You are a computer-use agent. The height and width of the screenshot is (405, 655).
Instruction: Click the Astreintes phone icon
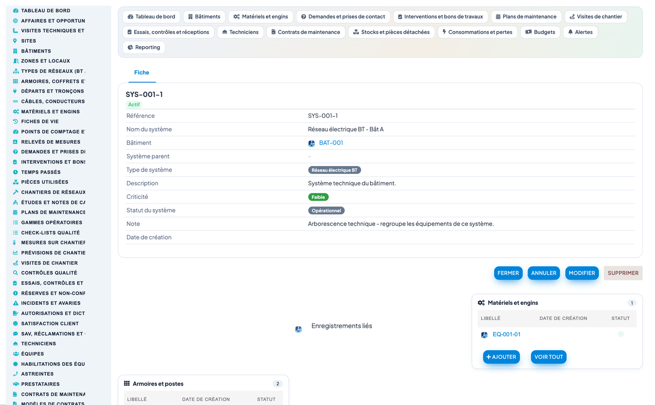15,374
